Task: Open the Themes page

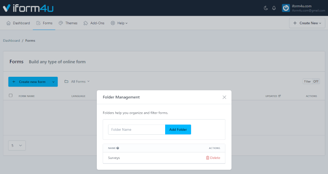Action: click(68, 23)
